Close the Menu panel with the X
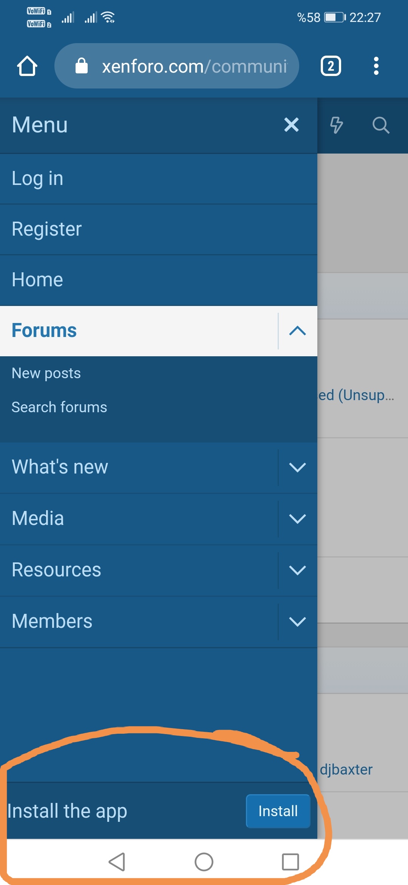Screen dimensions: 408x885 tap(291, 124)
